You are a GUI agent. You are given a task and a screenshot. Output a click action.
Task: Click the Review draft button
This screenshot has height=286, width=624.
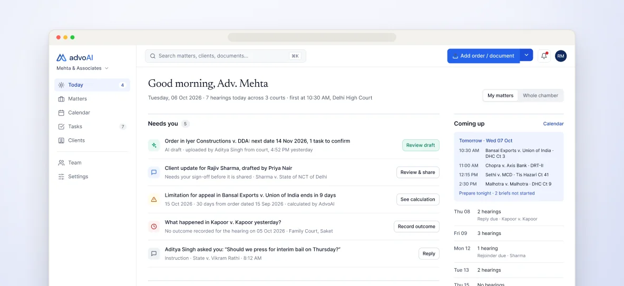click(x=421, y=146)
